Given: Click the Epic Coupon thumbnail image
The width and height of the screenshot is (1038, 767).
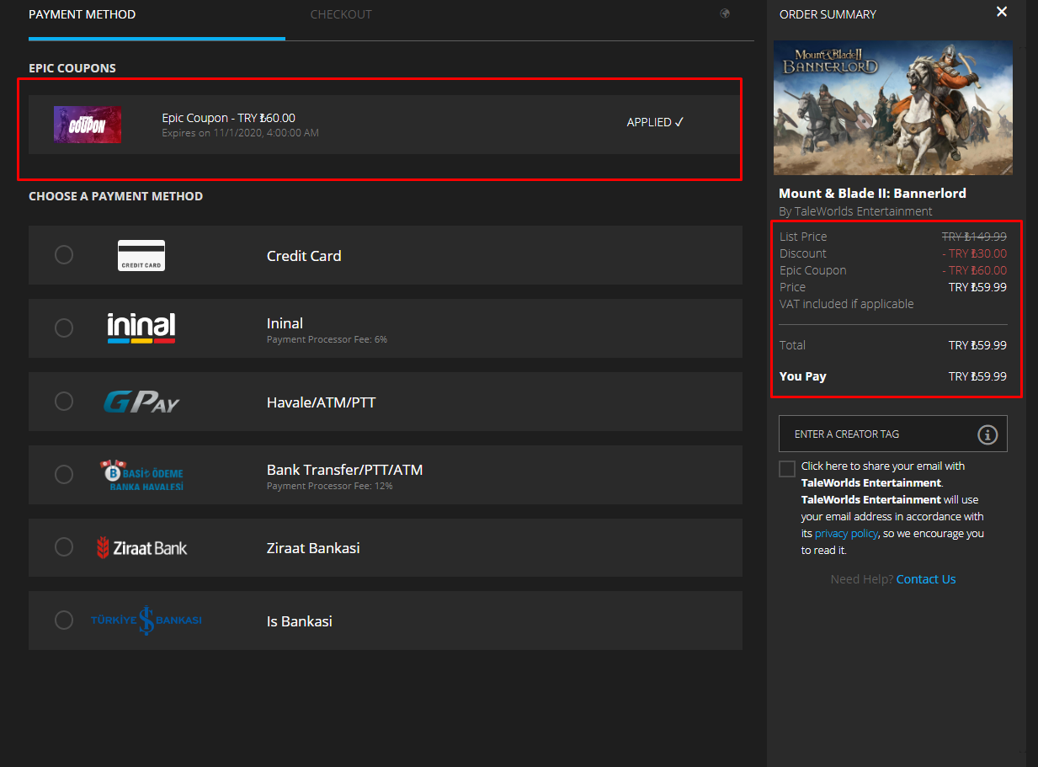Looking at the screenshot, I should click(88, 125).
